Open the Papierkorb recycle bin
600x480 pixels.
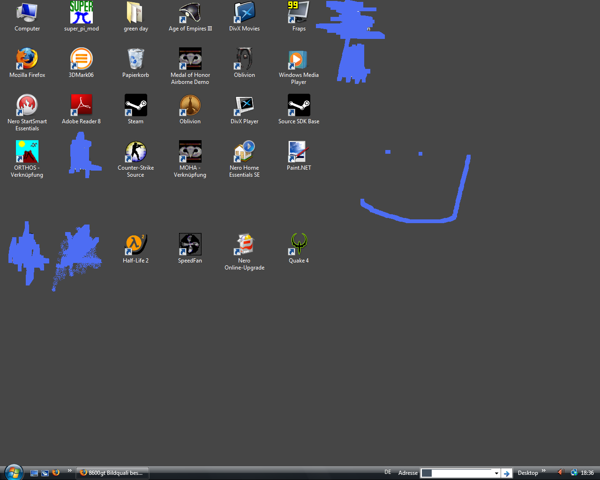click(136, 63)
